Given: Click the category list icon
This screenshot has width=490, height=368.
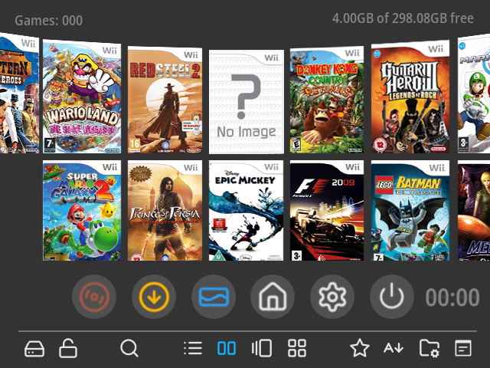Looking at the screenshot, I should click(463, 348).
